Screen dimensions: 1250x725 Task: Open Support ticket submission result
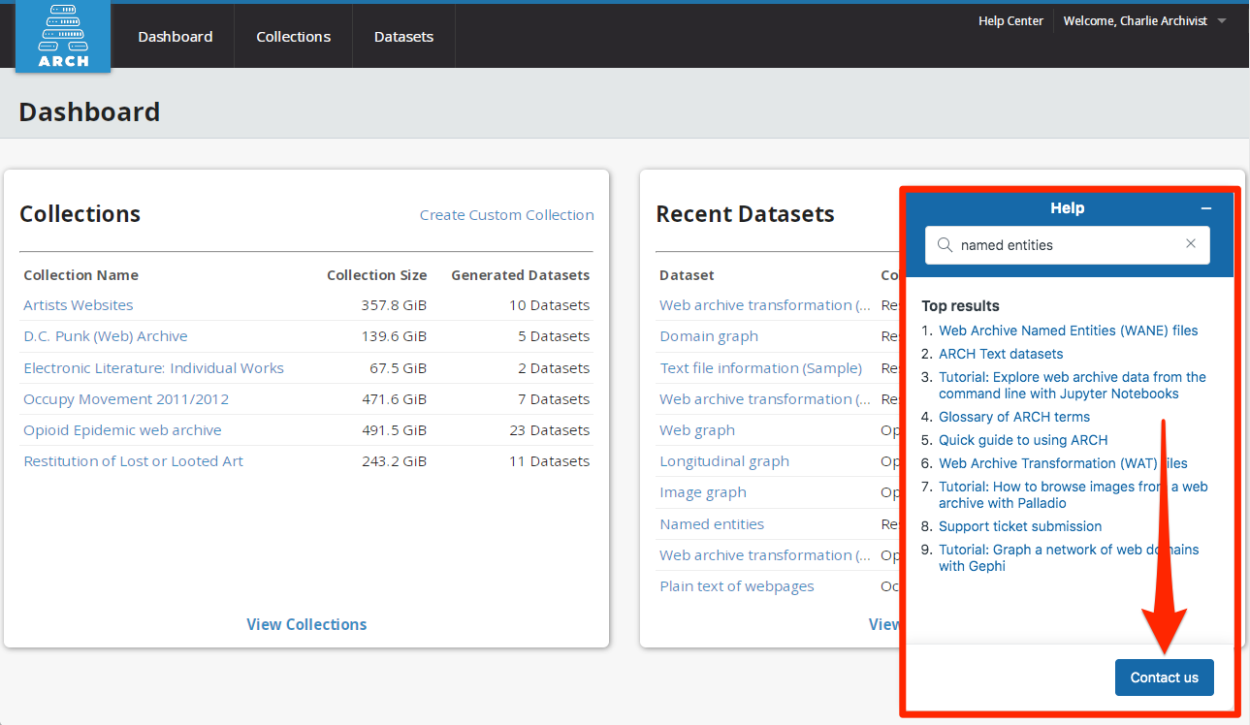1020,526
